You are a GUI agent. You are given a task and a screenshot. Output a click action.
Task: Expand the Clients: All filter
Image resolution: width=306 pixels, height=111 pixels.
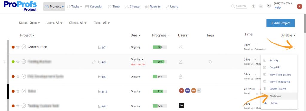pos(78,23)
